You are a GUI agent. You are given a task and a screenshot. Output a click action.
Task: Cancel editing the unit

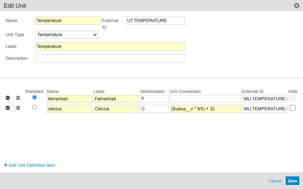(275, 181)
